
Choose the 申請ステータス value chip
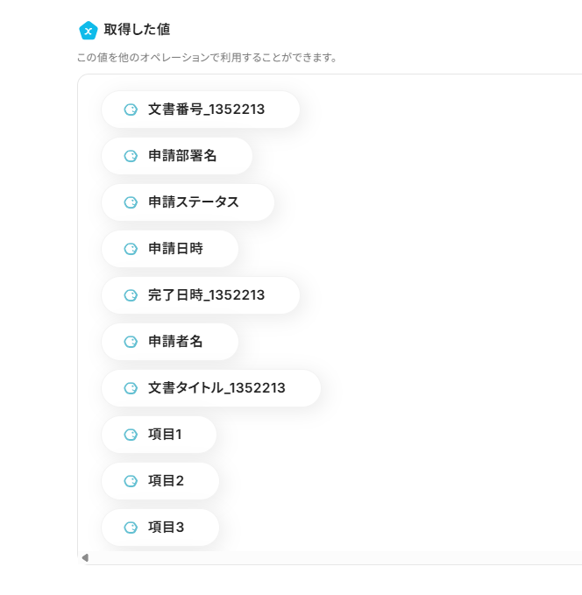click(193, 202)
